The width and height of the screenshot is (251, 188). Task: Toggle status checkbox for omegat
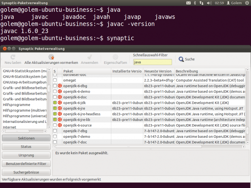tap(55, 80)
